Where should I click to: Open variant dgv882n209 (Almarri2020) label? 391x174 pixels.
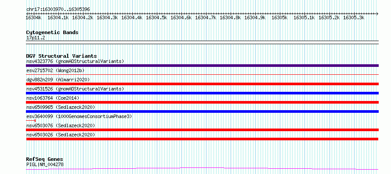(x=58, y=80)
